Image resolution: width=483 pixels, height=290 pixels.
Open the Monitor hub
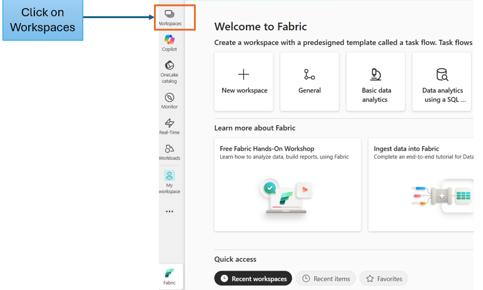click(x=169, y=101)
